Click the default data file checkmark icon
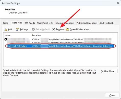 pyautogui.click(x=6, y=39)
